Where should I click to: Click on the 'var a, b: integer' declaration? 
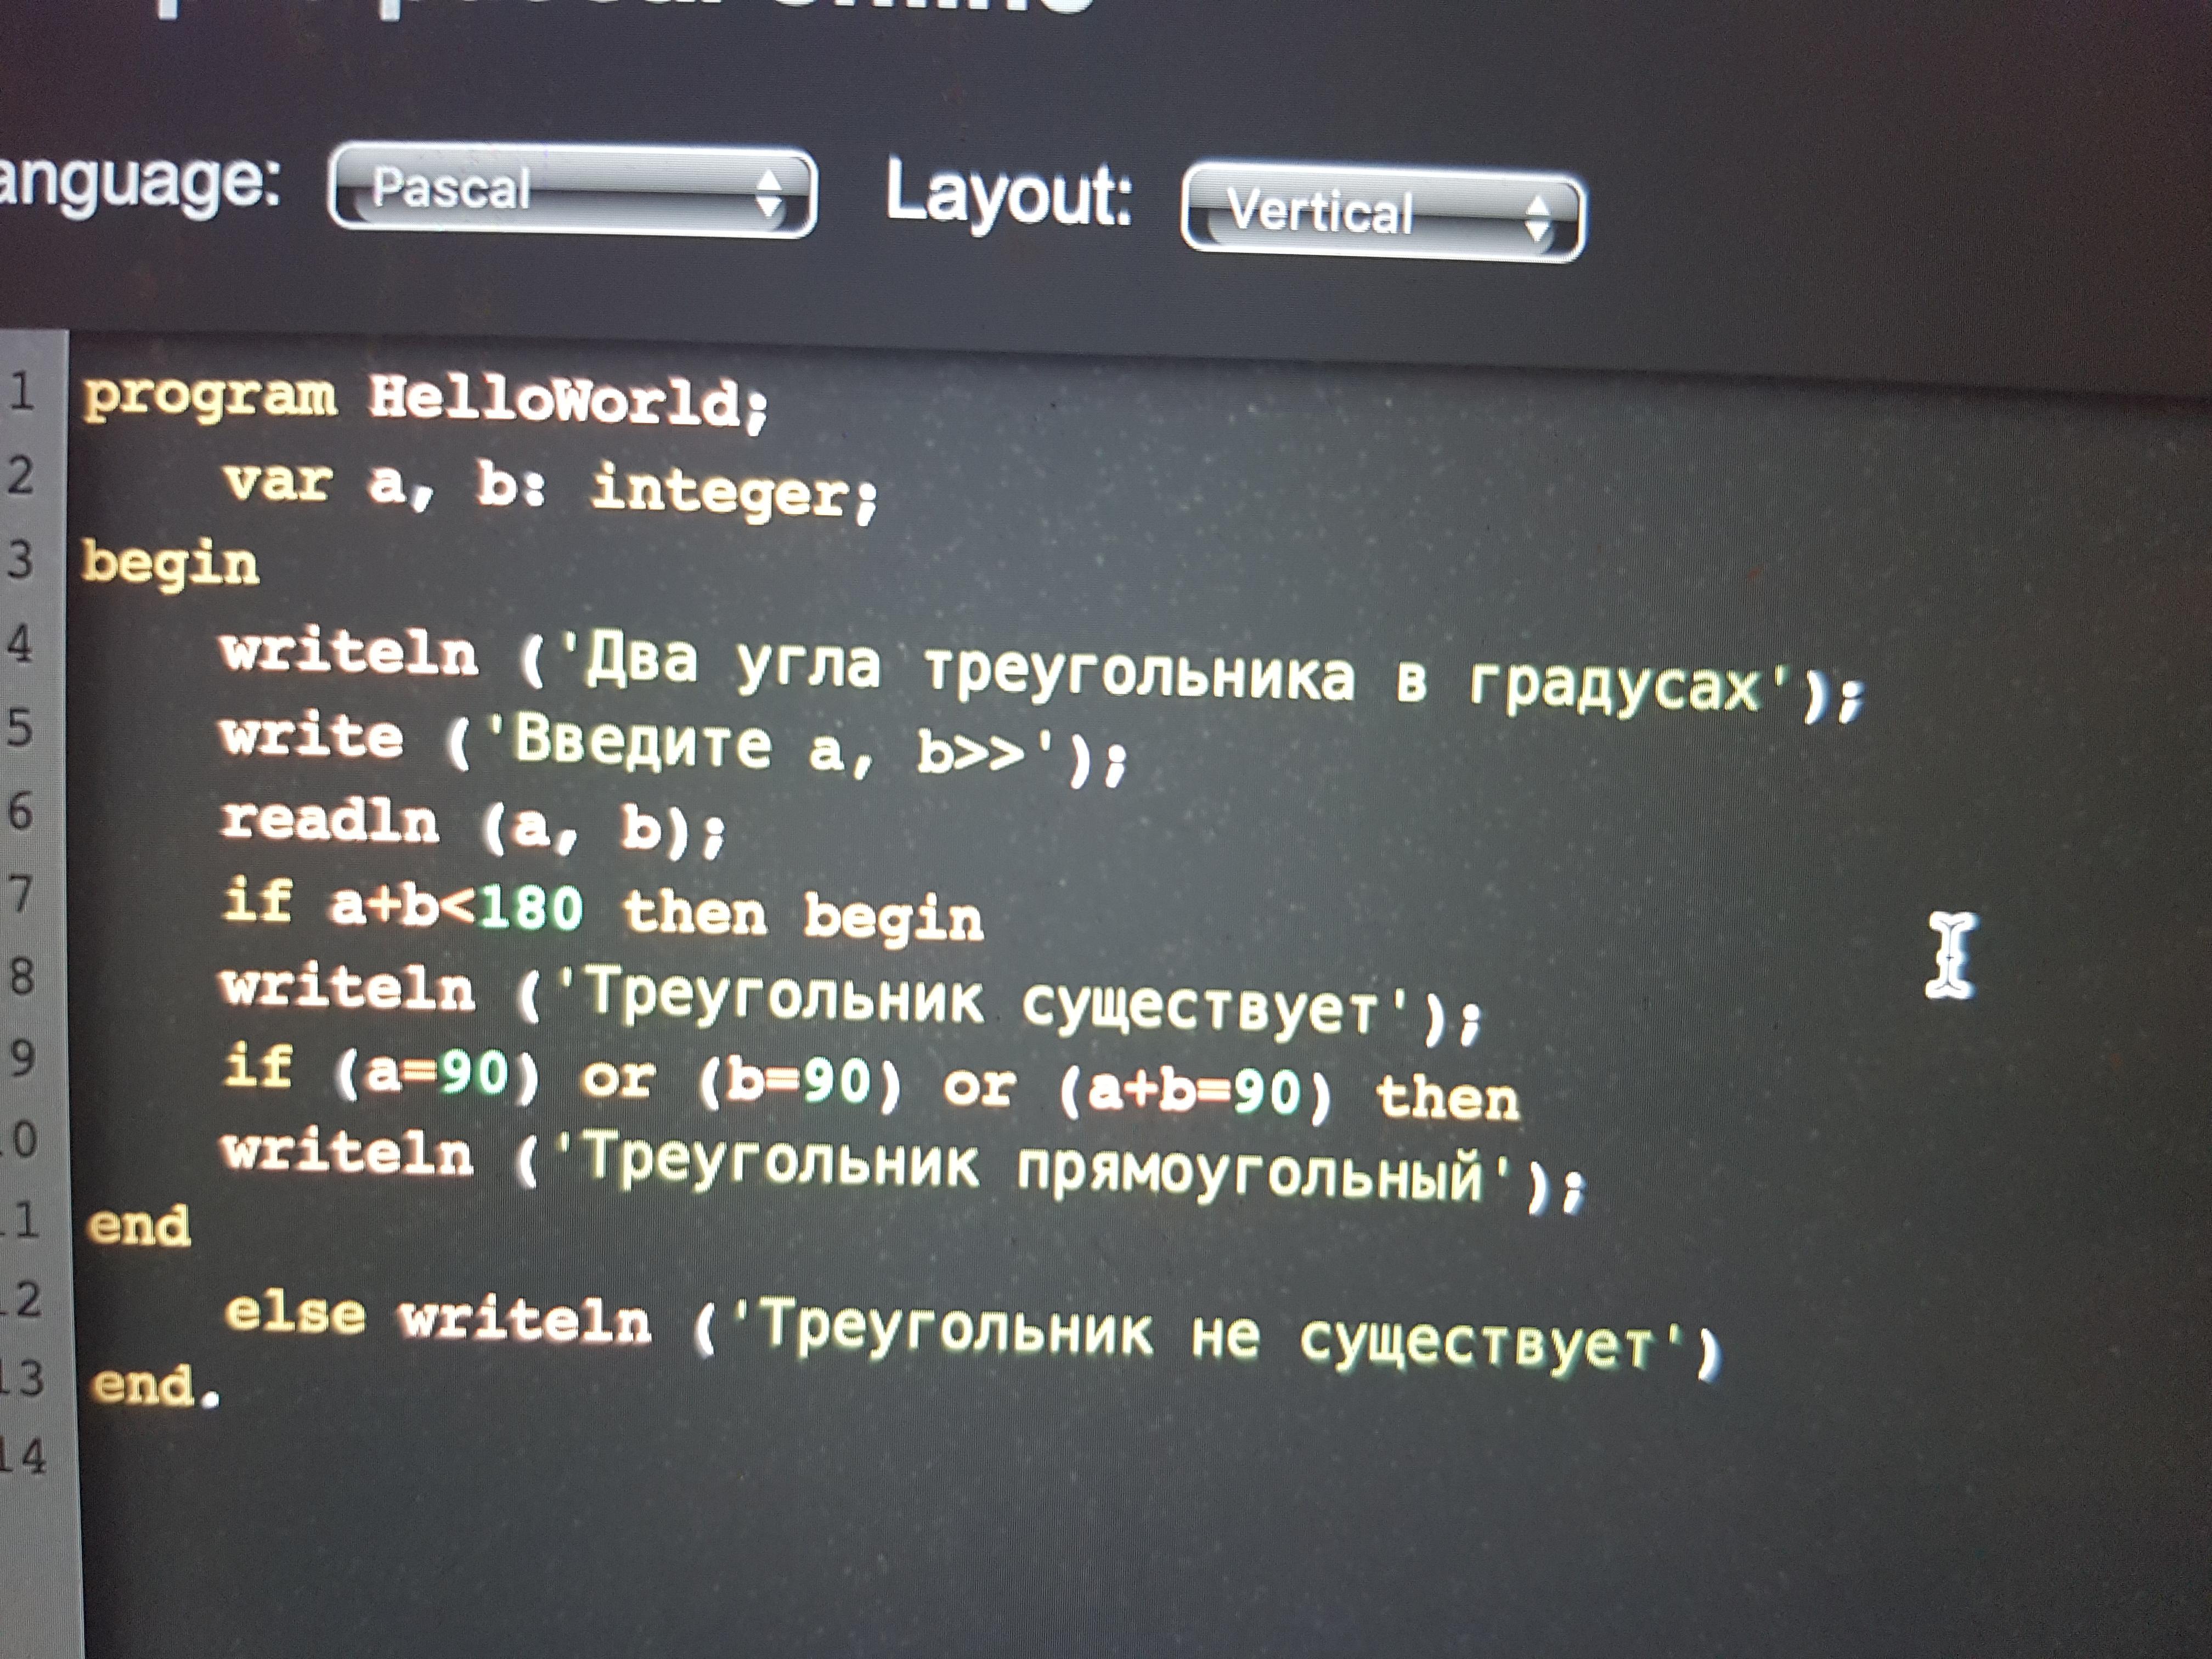click(550, 489)
